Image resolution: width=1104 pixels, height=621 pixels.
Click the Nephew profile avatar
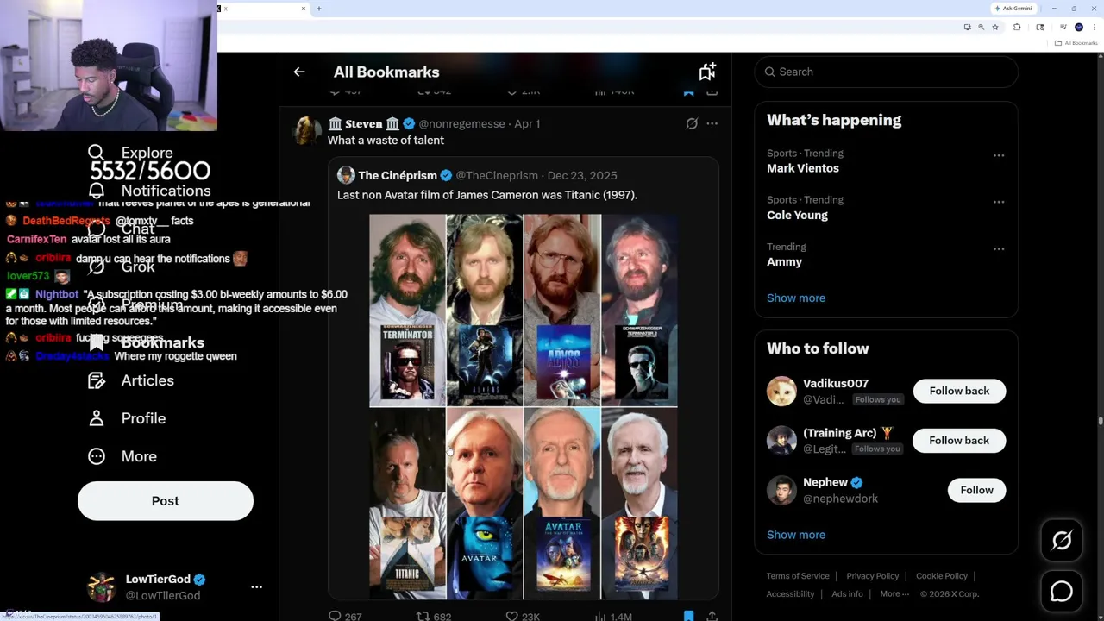coord(781,490)
